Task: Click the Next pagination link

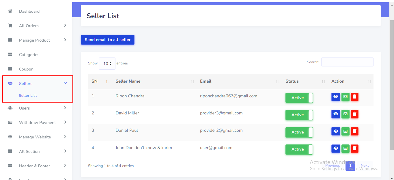Action: click(x=365, y=166)
